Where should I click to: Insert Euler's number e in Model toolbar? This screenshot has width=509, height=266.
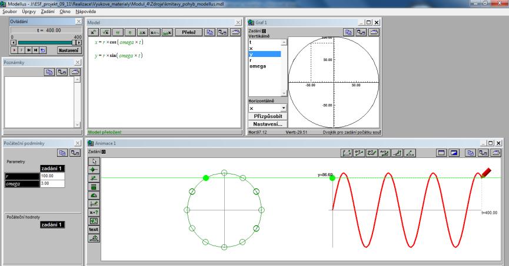click(x=130, y=32)
